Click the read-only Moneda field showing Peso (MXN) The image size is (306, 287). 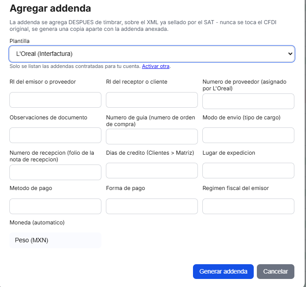pos(55,240)
